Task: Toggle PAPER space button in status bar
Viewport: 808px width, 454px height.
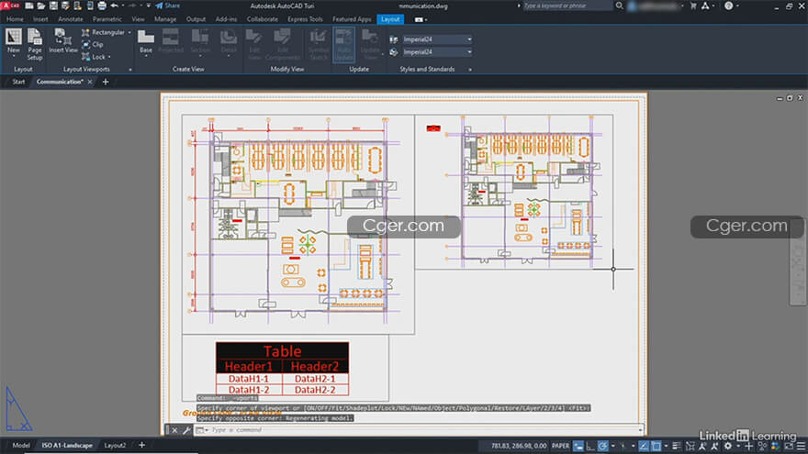Action: (561, 446)
